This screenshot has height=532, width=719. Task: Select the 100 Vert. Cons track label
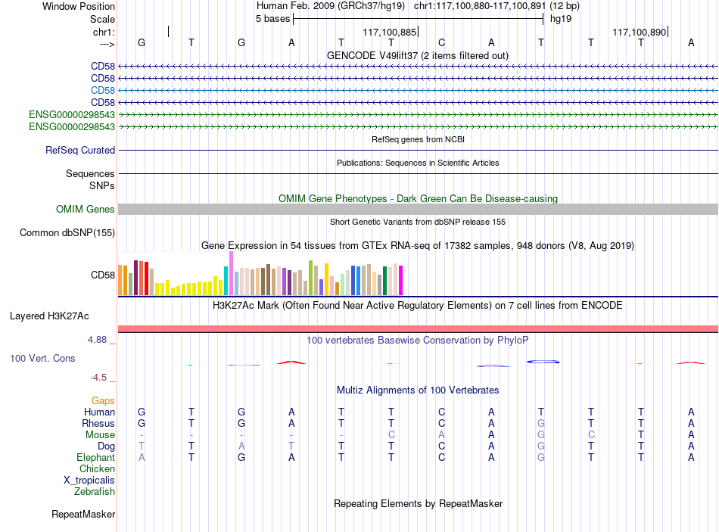point(42,358)
